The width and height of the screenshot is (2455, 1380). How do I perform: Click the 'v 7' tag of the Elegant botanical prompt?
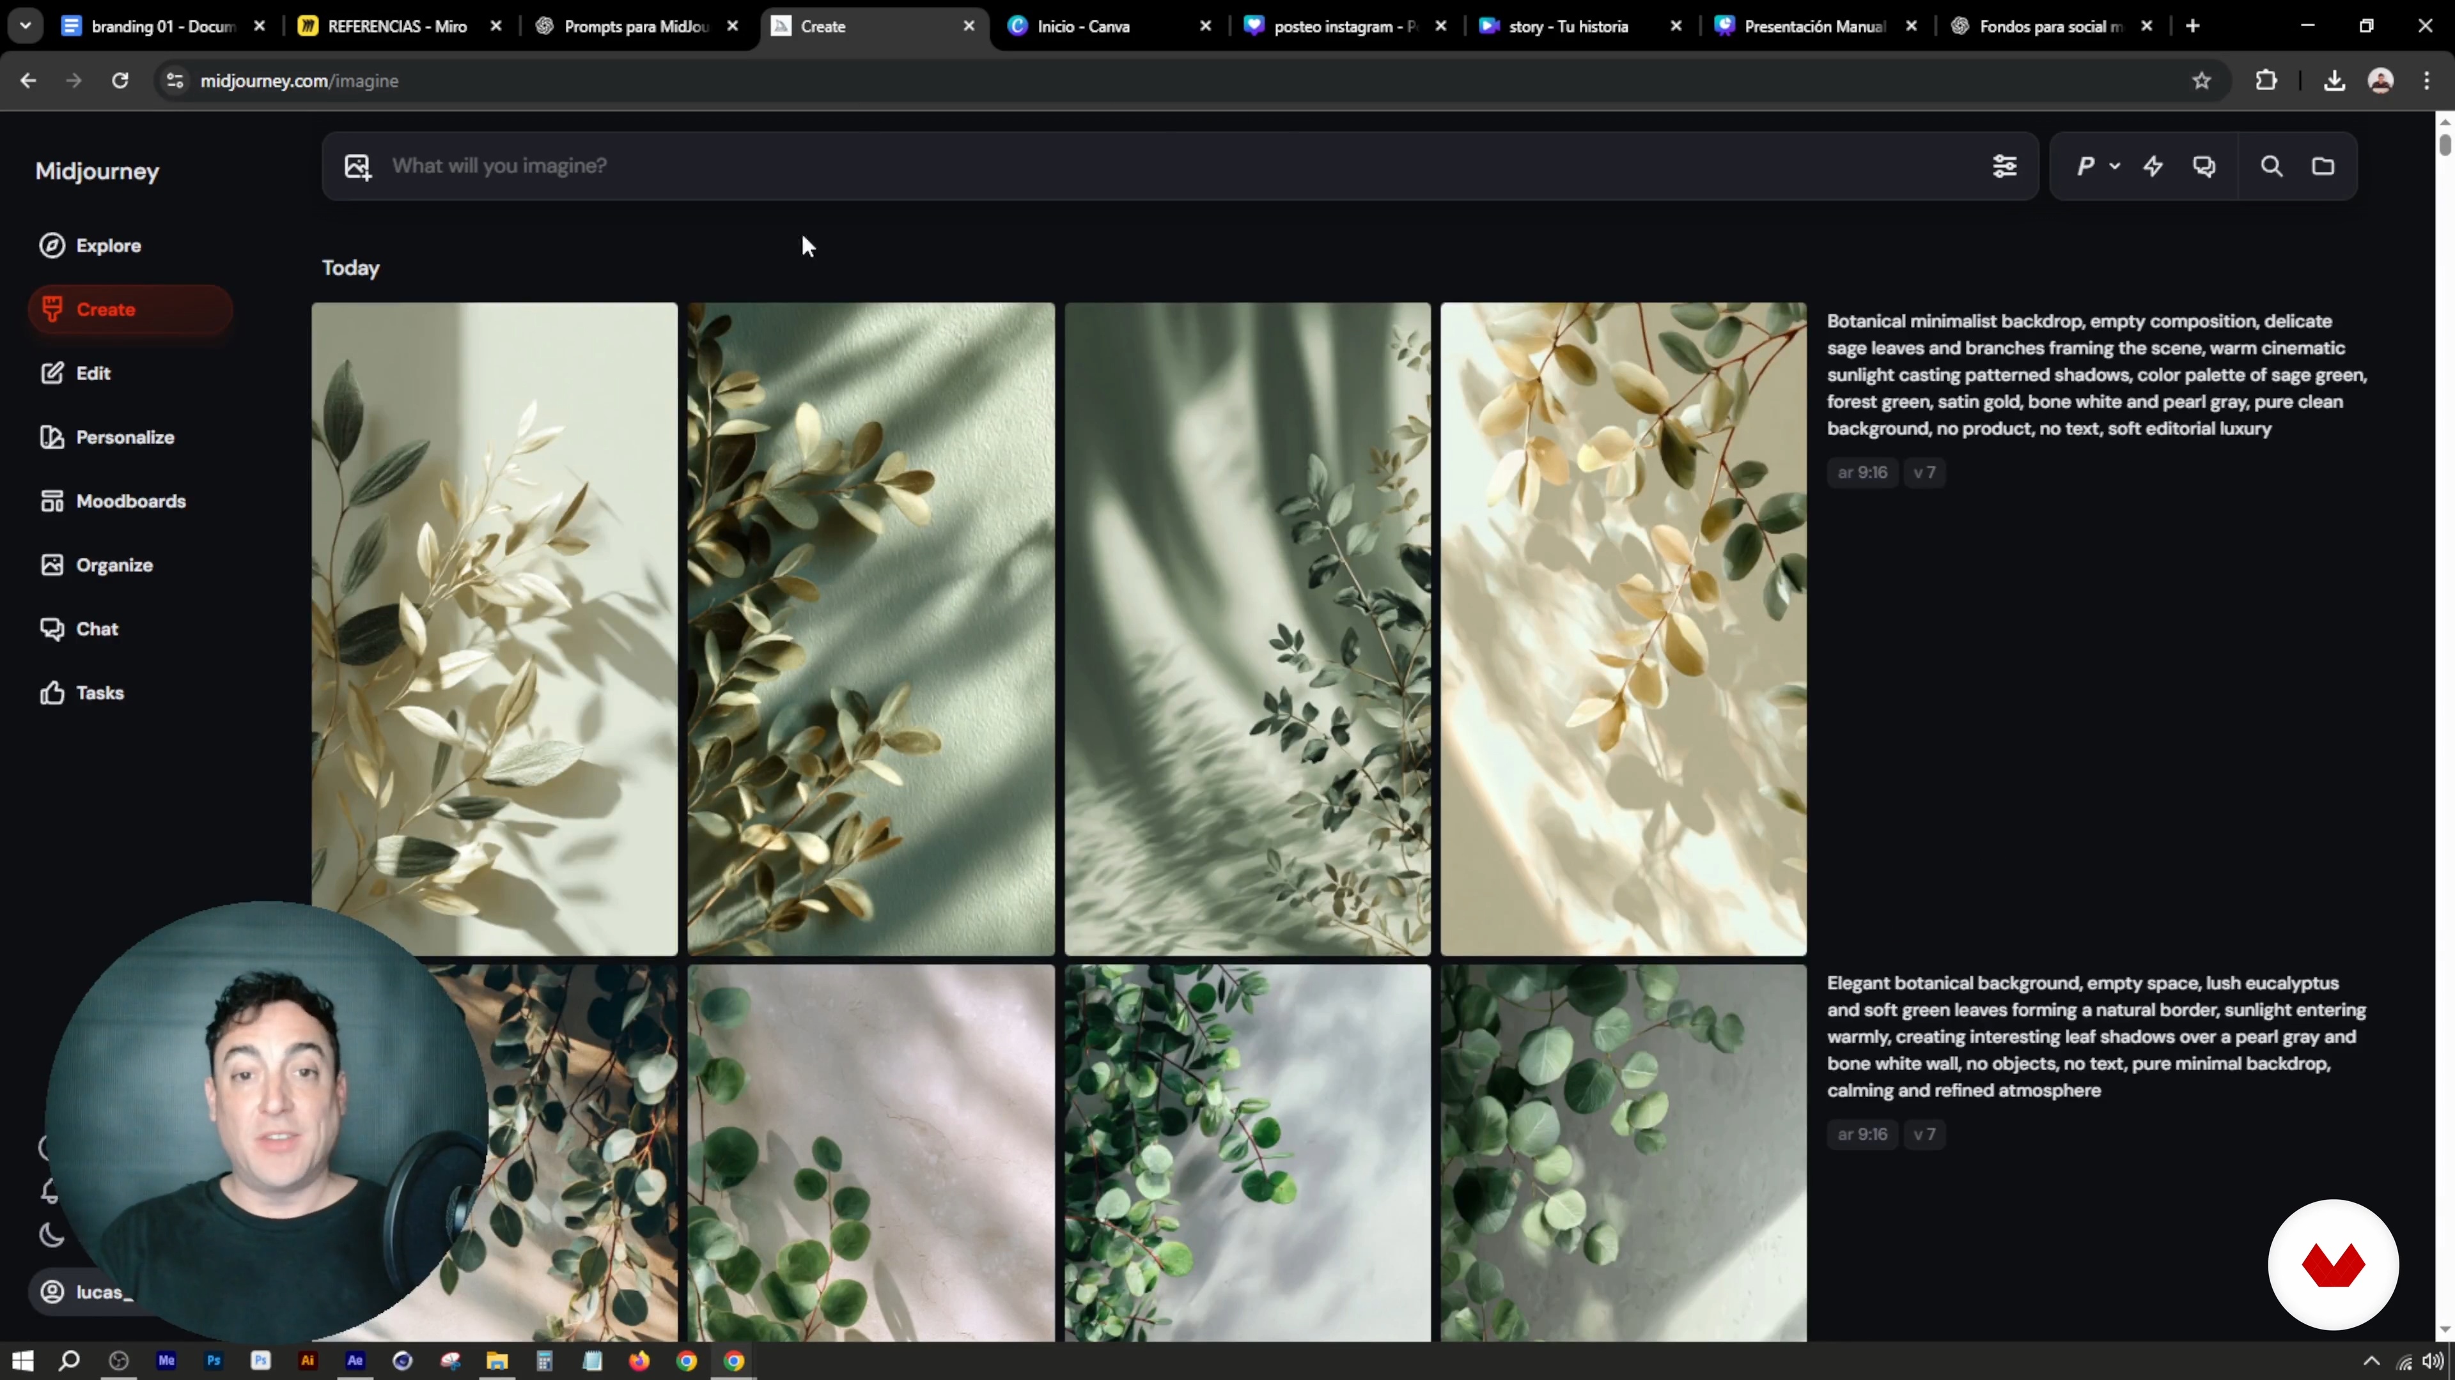coord(1924,1134)
